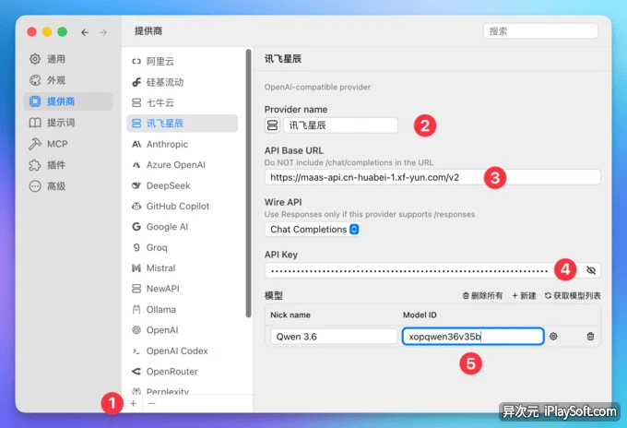627x428 pixels.
Task: Click the ellipsis circle icon beside 高级
Action: coord(35,186)
